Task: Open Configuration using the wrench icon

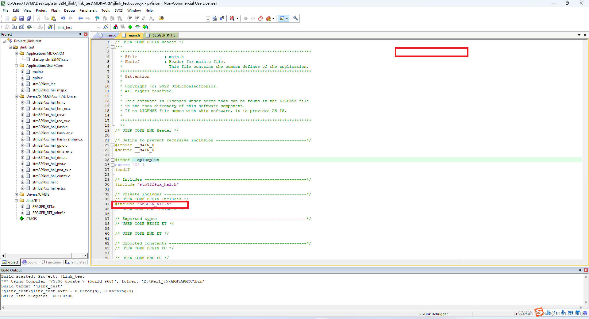Action: (295, 18)
